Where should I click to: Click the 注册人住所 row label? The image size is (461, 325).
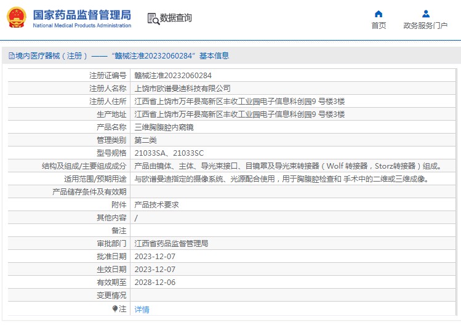(x=108, y=102)
